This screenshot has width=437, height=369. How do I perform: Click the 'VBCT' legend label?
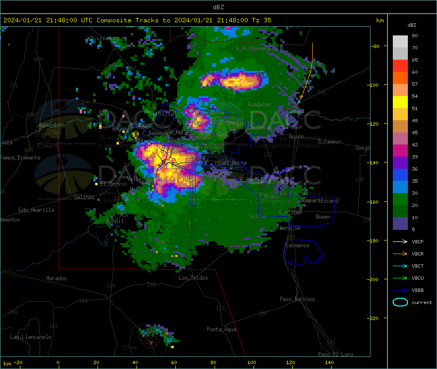418,266
